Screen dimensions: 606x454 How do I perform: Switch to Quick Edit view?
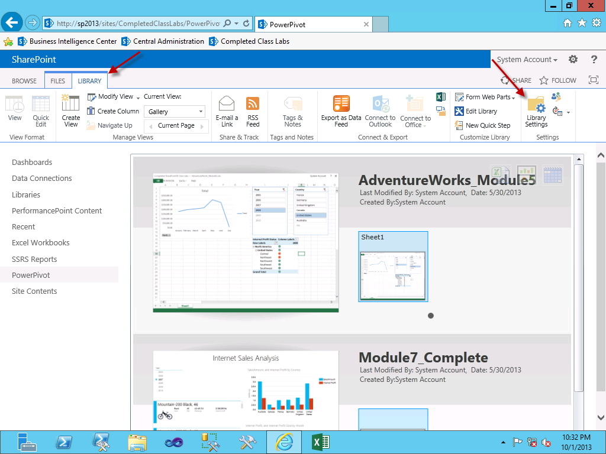pos(41,111)
